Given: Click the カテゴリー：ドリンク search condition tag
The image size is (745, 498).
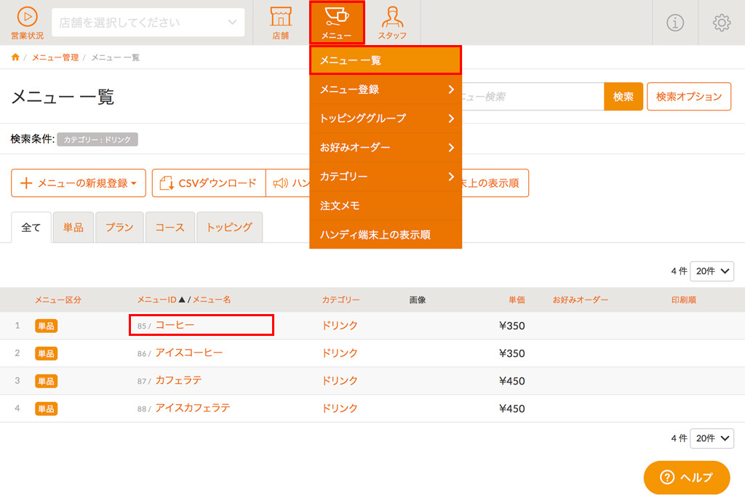Looking at the screenshot, I should 97,140.
